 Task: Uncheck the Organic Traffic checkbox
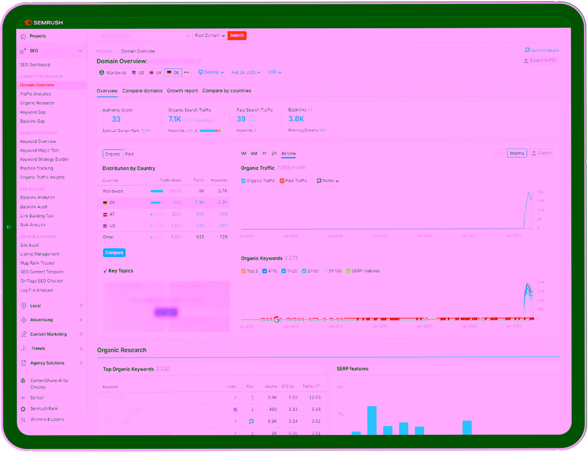[x=243, y=181]
